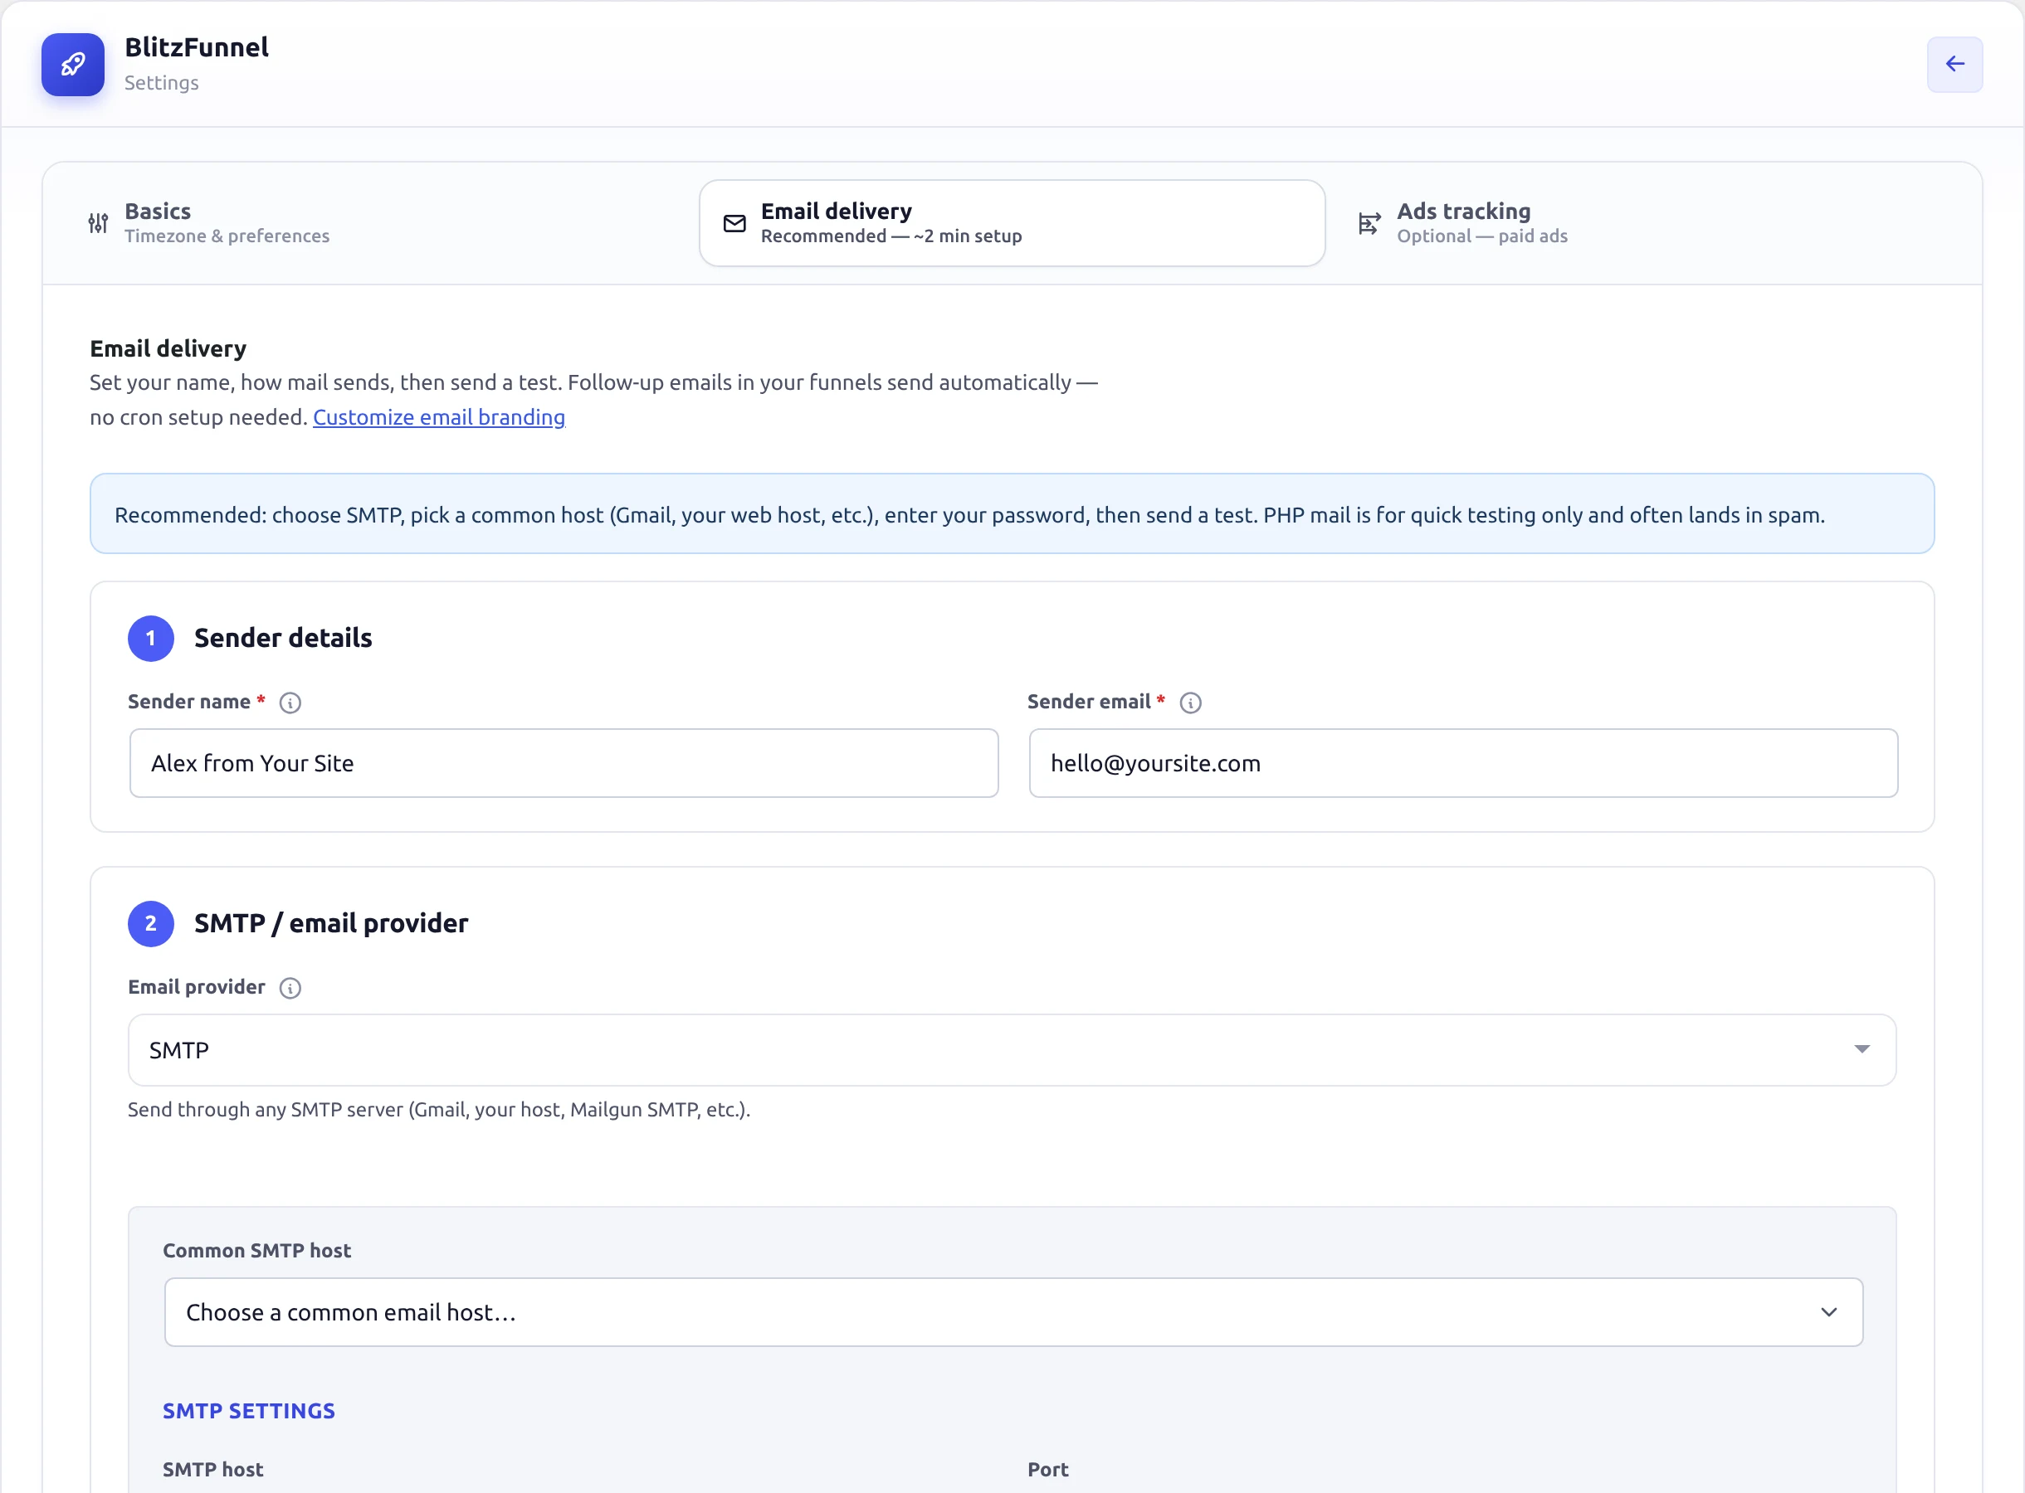Click the Recommended SMTP info banner

coord(1012,513)
